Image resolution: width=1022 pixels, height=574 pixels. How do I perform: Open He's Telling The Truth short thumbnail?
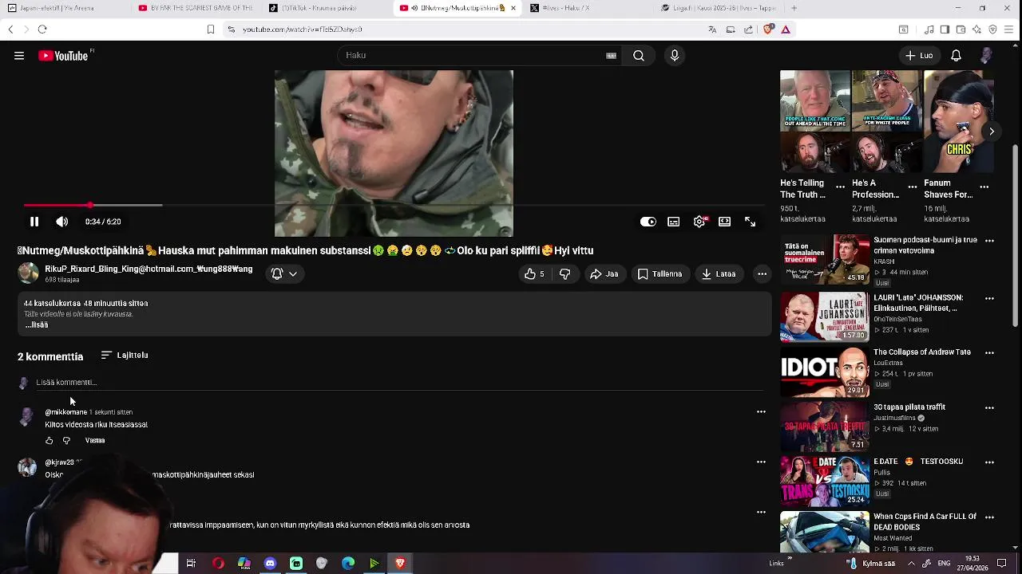(815, 122)
